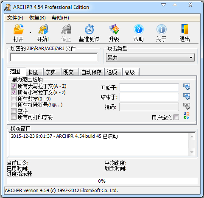This screenshot has height=198, width=204.
Task: Maximize window with title bar up arrow
Action: click(x=175, y=5)
